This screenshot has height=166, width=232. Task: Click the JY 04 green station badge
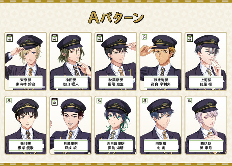point(144,37)
